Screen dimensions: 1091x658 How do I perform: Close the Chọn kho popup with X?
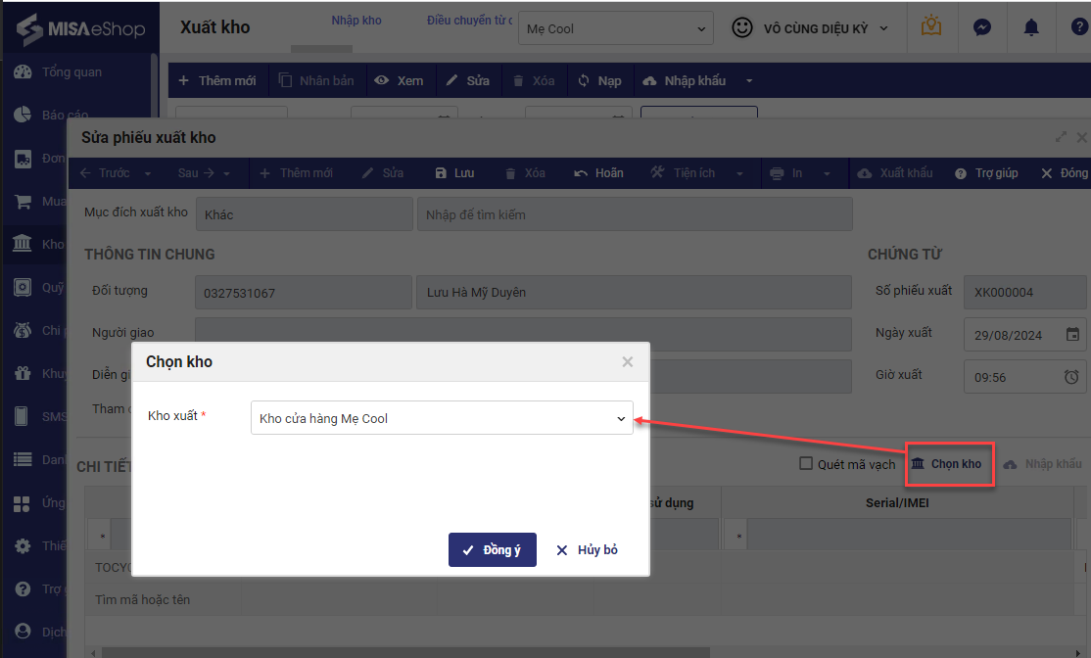coord(628,361)
